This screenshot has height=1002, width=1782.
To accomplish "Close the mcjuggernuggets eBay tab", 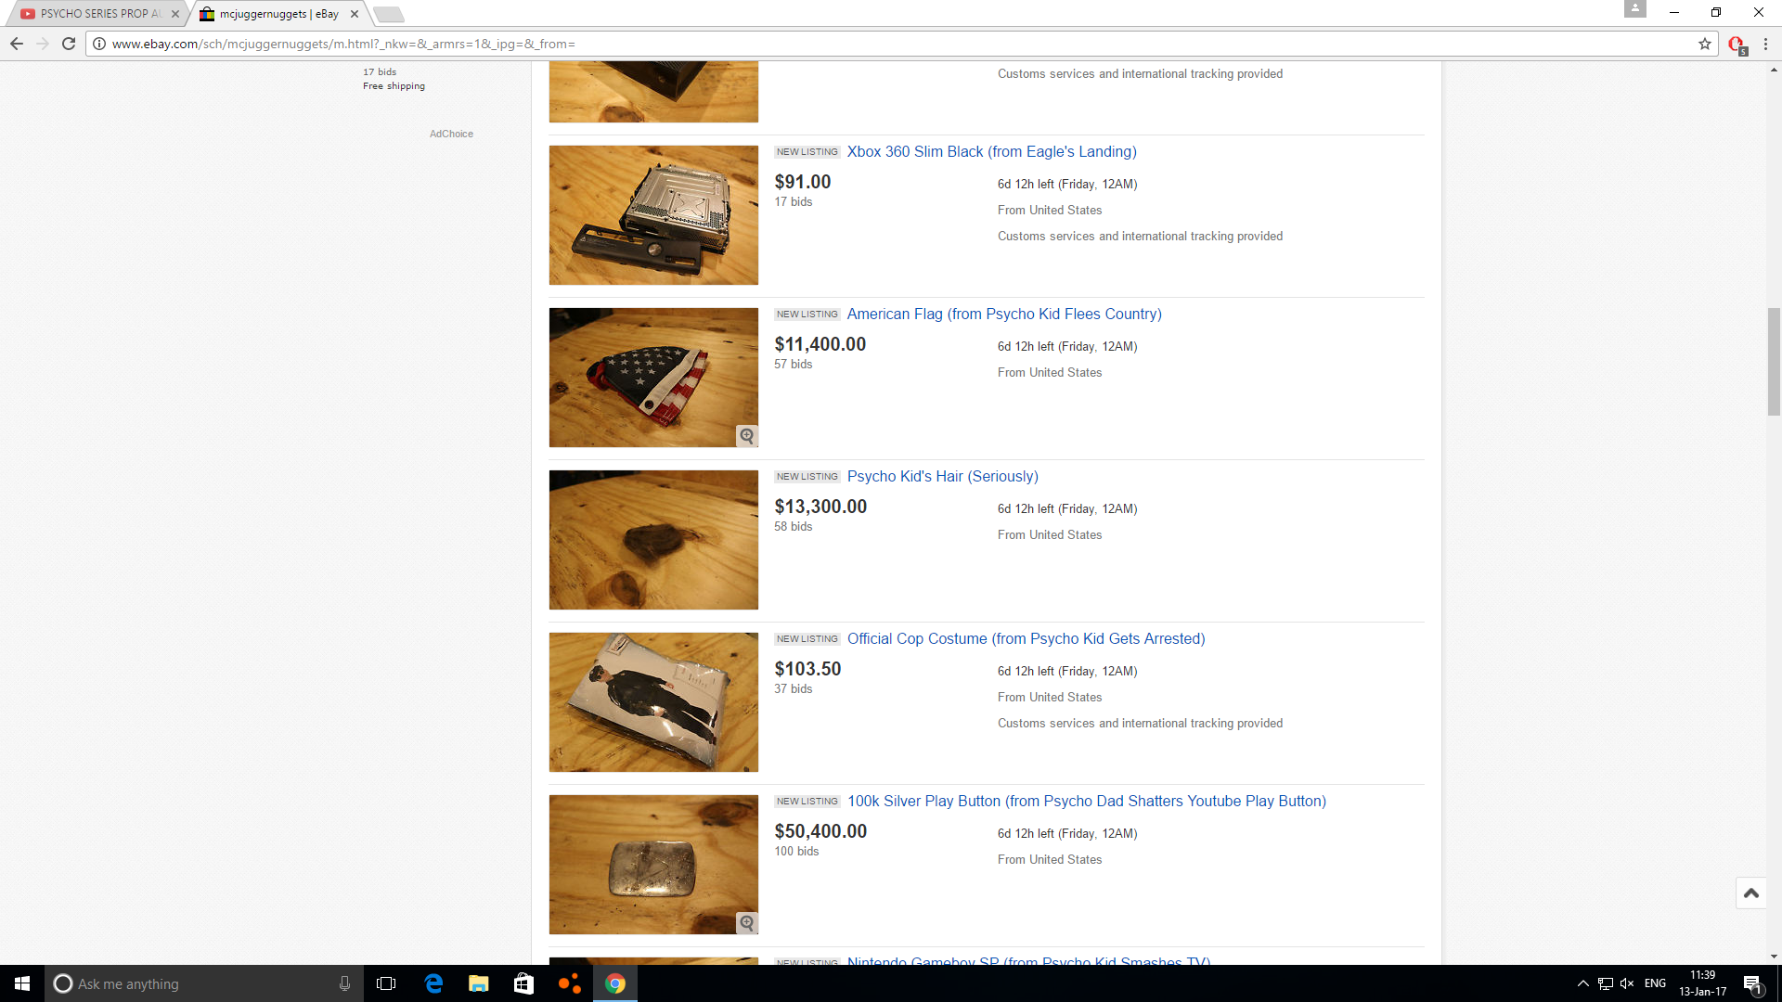I will [355, 14].
